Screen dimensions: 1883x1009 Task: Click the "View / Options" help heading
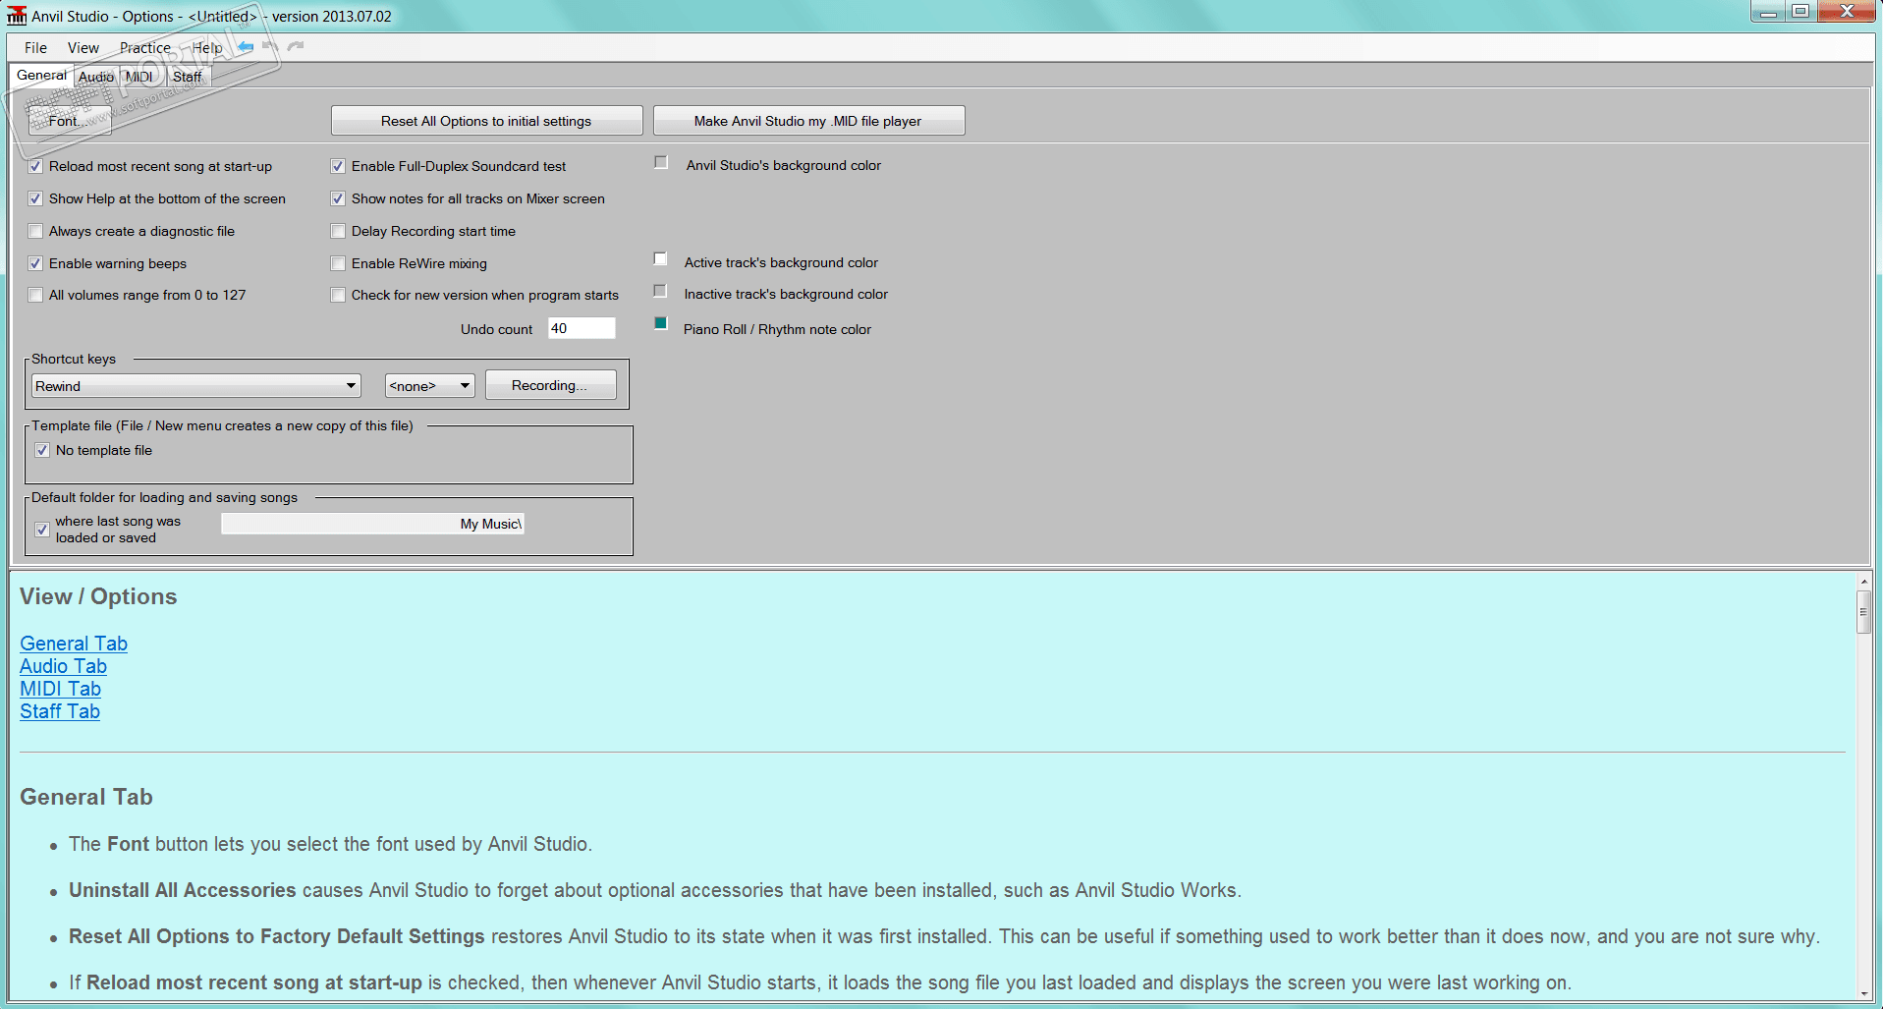[x=98, y=596]
